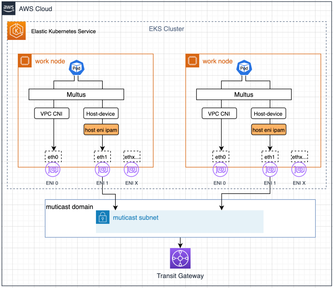Image resolution: width=333 pixels, height=288 pixels.
Task: Click the ENI 1 icon under left node
Action: click(x=102, y=169)
